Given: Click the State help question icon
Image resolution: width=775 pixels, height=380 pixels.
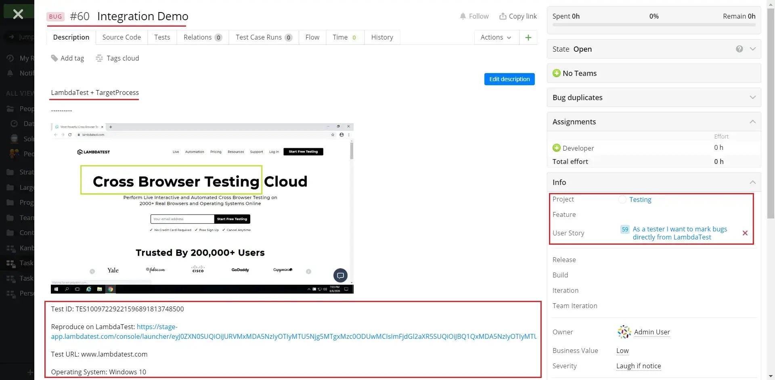Looking at the screenshot, I should [739, 49].
